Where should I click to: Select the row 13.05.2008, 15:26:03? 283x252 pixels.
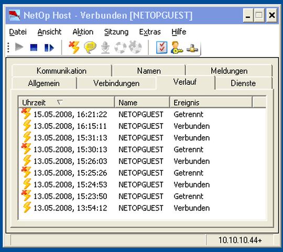(142, 161)
